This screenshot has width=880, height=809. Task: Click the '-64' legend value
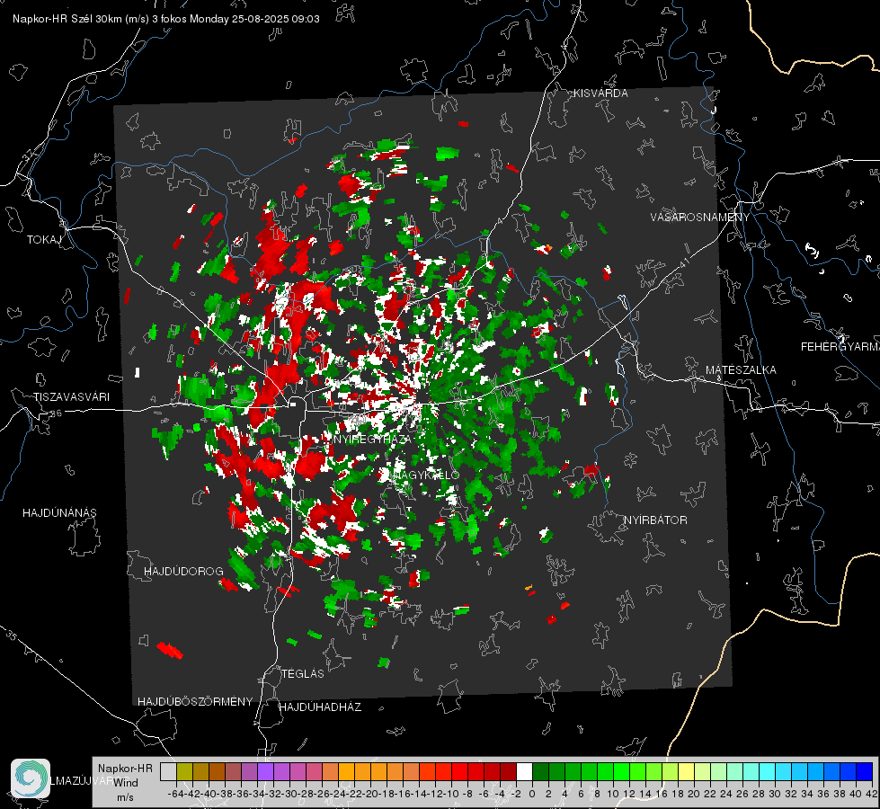click(x=176, y=794)
